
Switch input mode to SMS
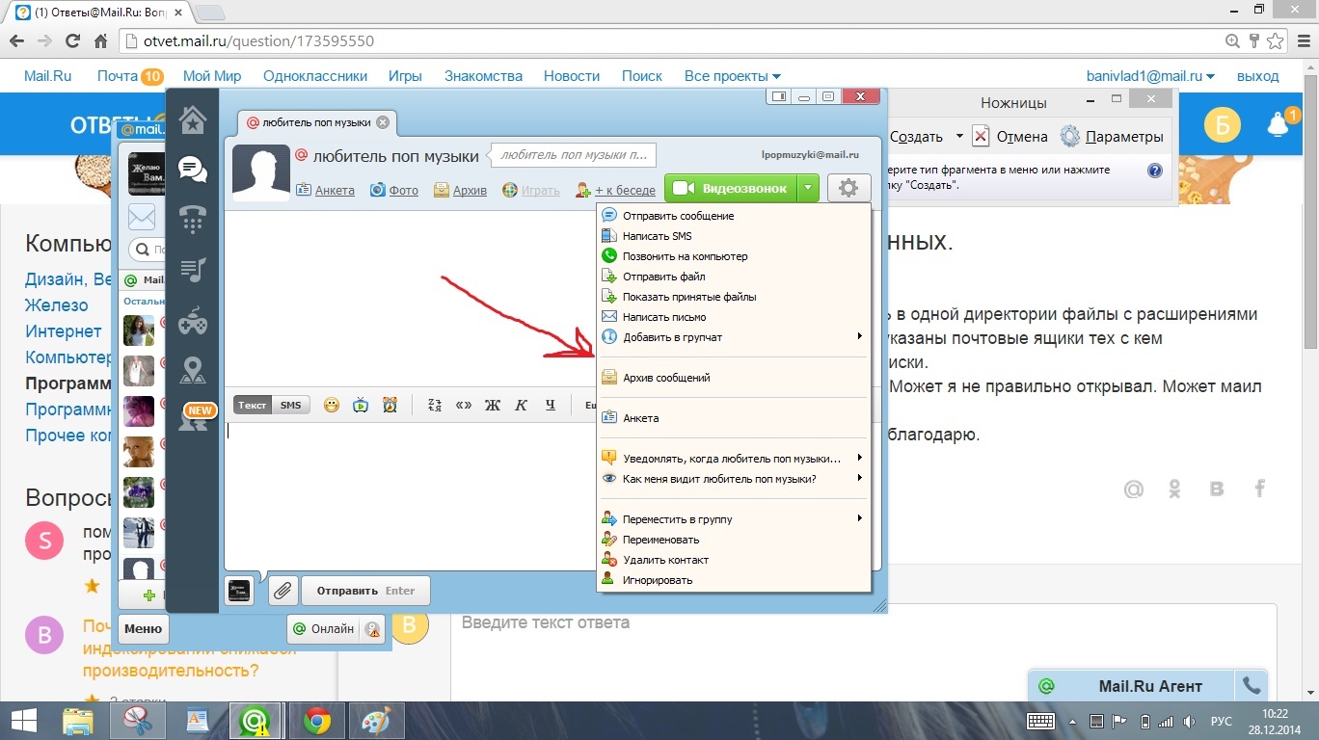(290, 406)
